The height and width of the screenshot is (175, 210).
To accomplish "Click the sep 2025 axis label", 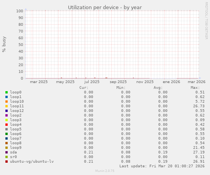I will (118, 82).
